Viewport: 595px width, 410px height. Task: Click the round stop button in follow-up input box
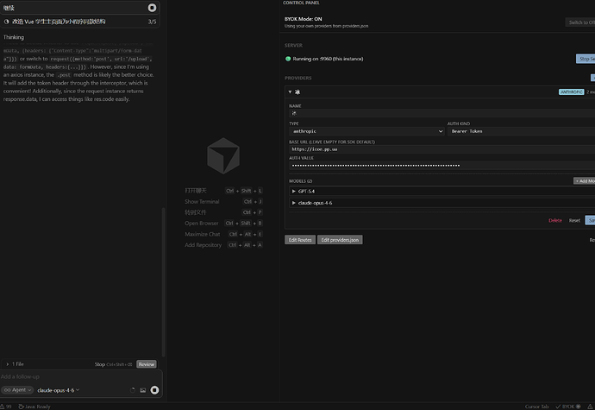(x=154, y=390)
